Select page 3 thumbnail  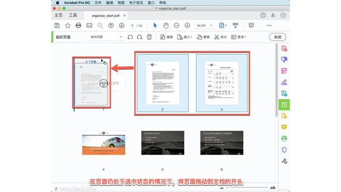tap(222, 83)
